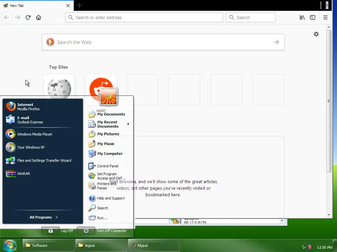The image size is (337, 252).
Task: Reload the current page
Action: [28, 17]
